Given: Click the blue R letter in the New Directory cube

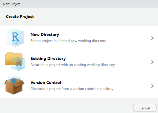Looking at the screenshot, I should tap(15, 37).
